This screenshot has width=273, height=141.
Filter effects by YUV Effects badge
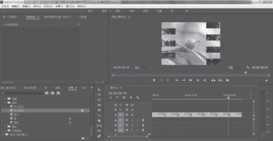(x=58, y=93)
